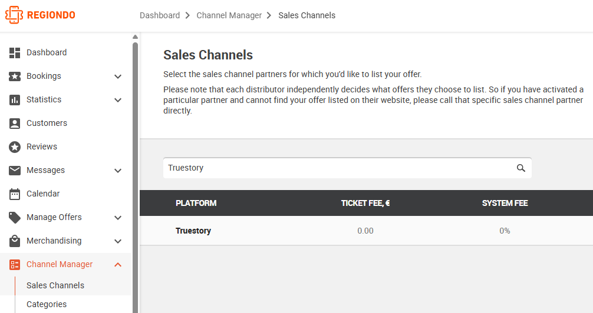The image size is (593, 313).
Task: Go to Dashboard breadcrumb link
Action: point(160,15)
